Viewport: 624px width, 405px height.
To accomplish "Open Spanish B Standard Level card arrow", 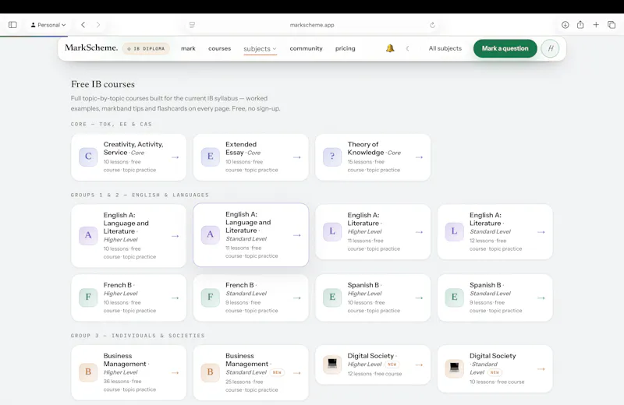I will 541,298.
